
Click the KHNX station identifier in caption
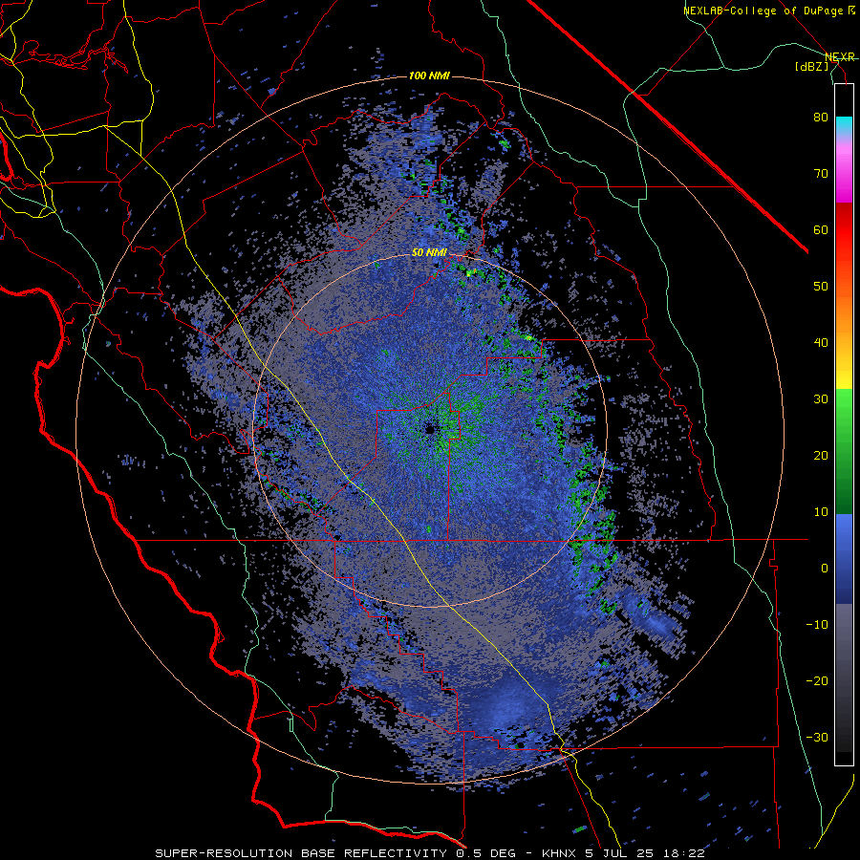click(561, 853)
